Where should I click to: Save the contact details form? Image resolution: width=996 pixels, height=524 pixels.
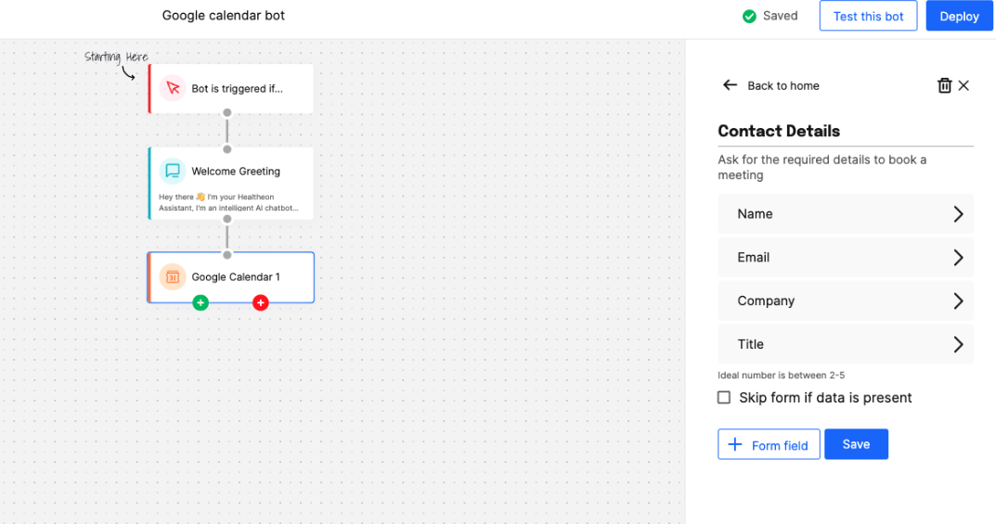[856, 444]
